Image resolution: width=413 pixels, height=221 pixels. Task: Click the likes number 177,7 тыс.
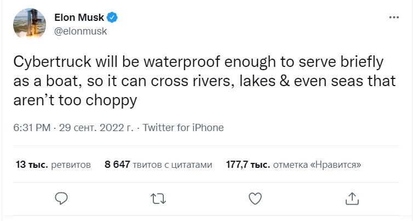(247, 165)
